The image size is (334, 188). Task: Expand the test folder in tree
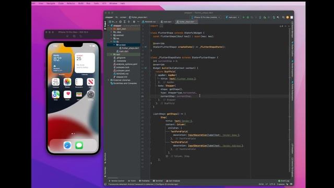coord(111,54)
